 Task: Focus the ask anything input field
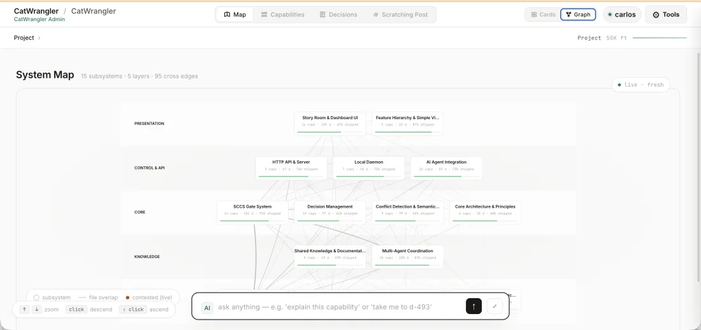[339, 307]
